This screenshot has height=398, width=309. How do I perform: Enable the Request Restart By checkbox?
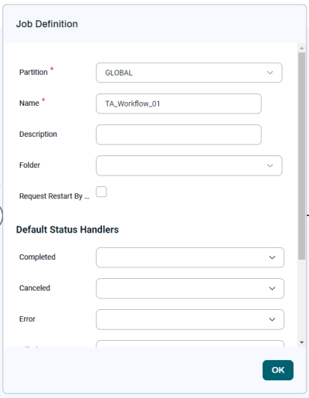pos(101,192)
